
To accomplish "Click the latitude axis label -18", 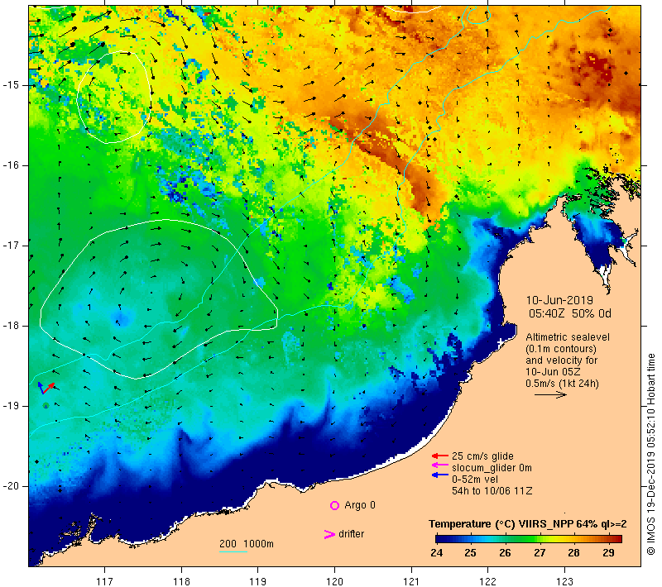I will pos(11,326).
